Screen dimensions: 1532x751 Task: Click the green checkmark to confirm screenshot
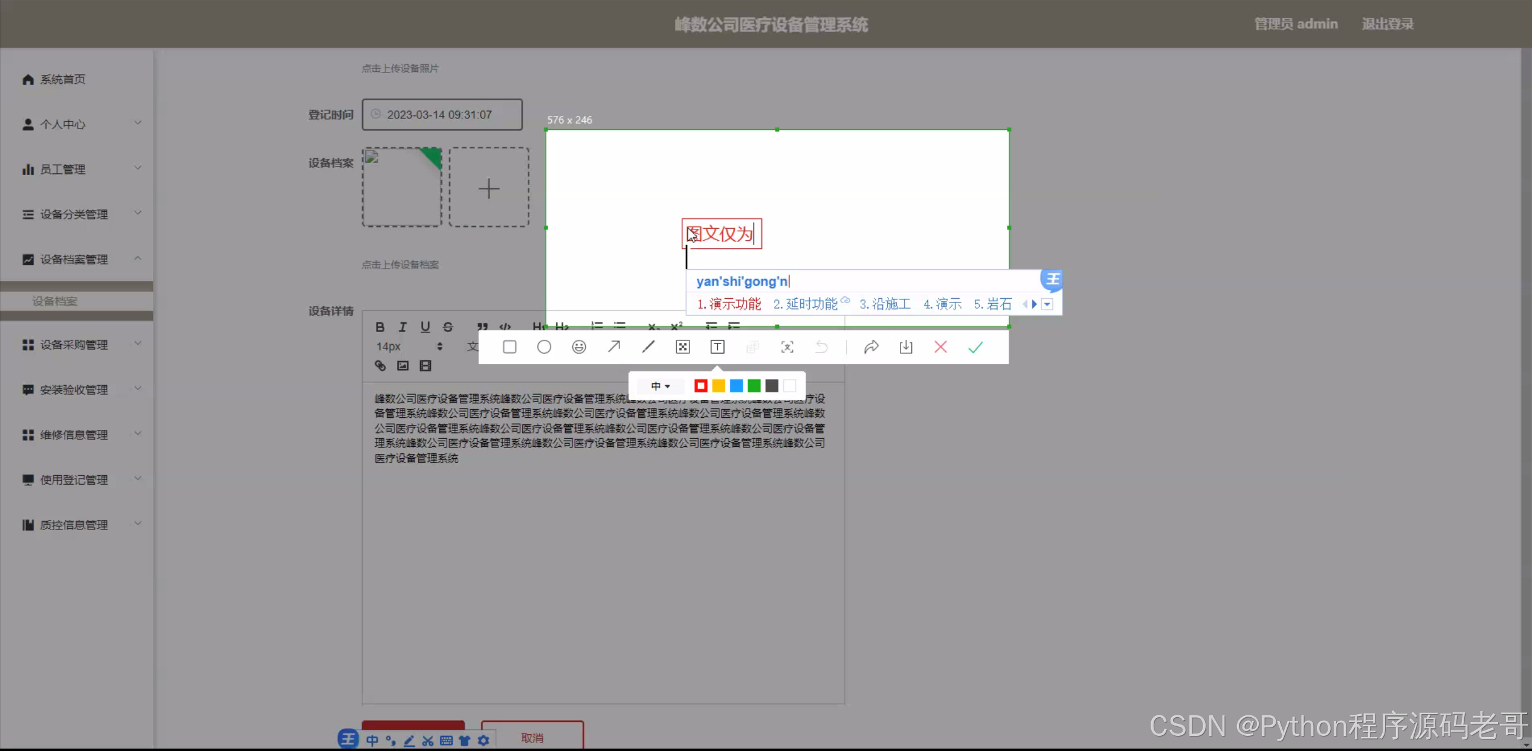pos(975,347)
